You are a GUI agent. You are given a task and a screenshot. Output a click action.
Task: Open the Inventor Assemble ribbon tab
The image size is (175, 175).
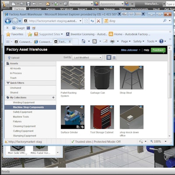(35, 9)
